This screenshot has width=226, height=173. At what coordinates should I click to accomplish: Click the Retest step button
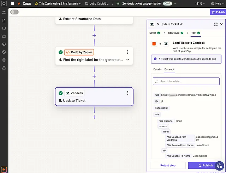168,165
